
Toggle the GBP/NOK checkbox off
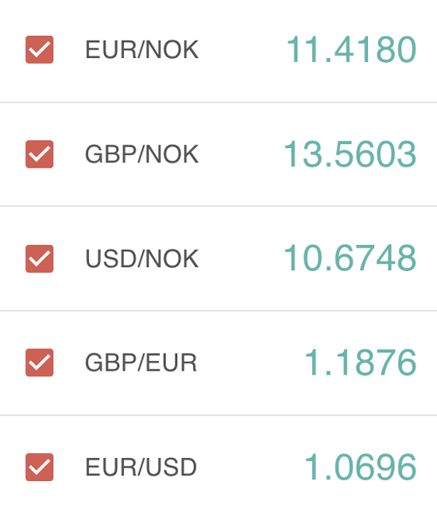[40, 154]
